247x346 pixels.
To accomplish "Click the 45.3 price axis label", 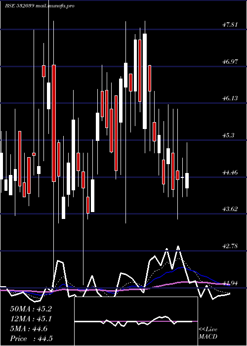I will pyautogui.click(x=228, y=135).
